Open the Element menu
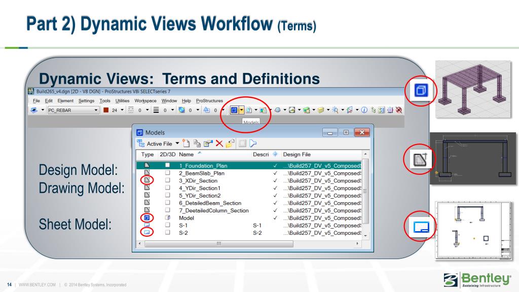The image size is (519, 292). click(65, 101)
